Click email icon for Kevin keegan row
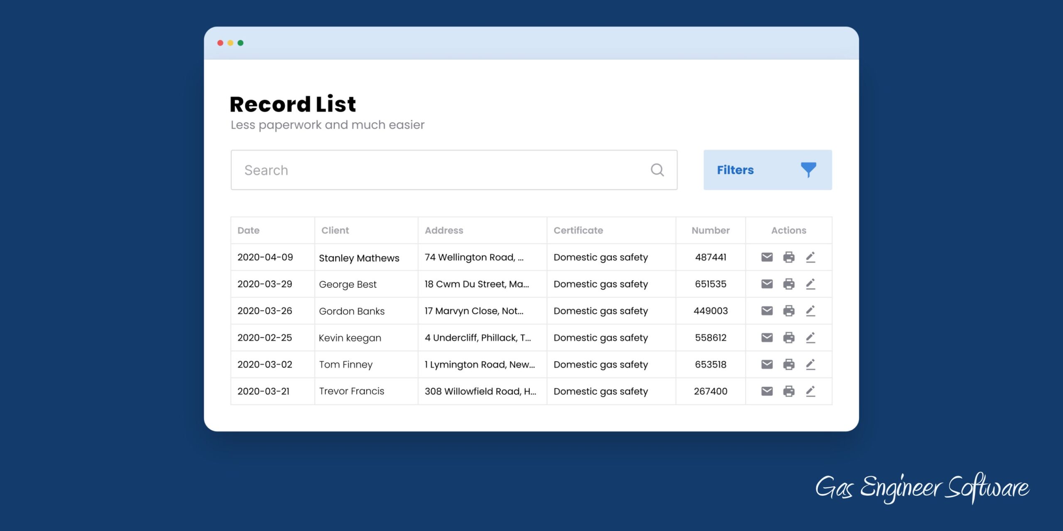The width and height of the screenshot is (1063, 531). 767,337
